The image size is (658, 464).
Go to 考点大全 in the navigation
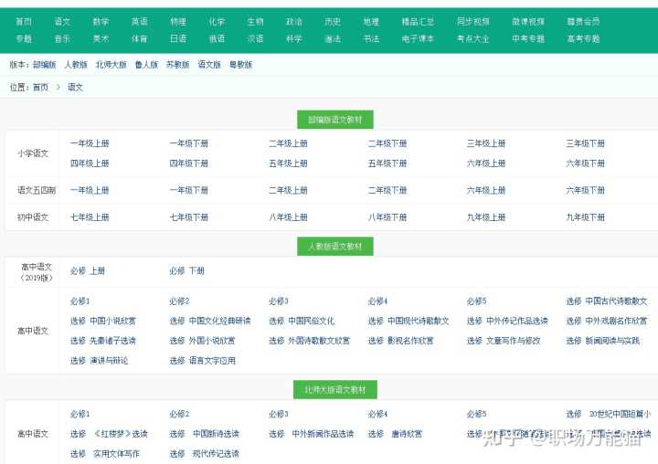click(x=473, y=38)
